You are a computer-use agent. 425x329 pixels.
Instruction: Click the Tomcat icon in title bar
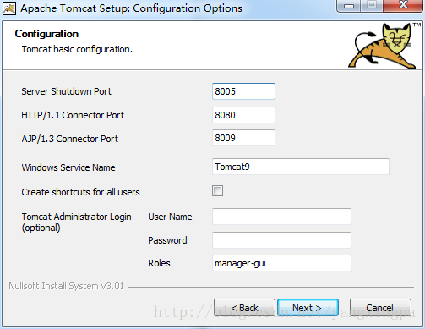pos(9,8)
